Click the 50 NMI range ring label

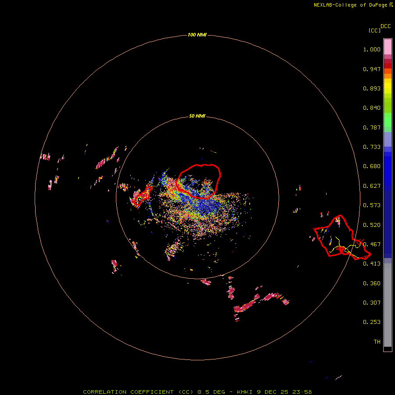(197, 116)
